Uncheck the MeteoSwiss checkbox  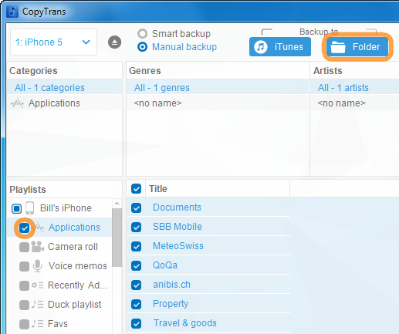click(x=136, y=246)
